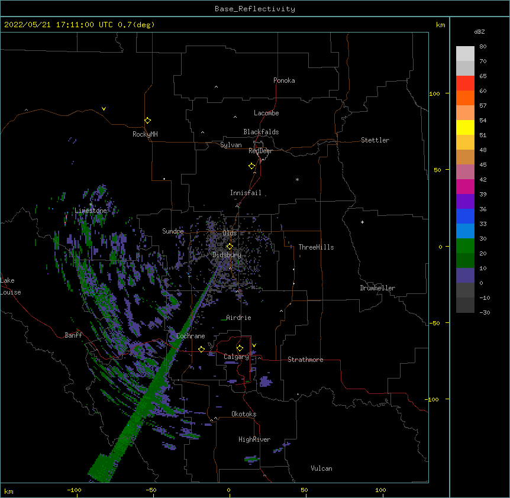Click the HighRiver label
510x498 pixels.
click(x=254, y=439)
